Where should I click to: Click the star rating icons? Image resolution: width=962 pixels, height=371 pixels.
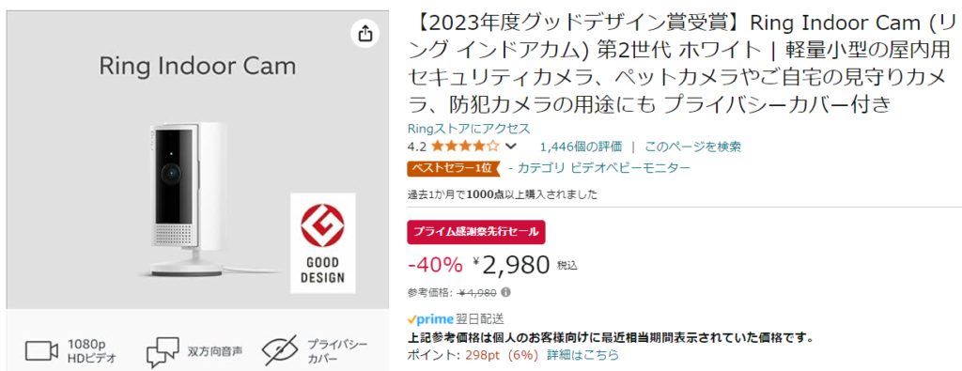pos(465,147)
